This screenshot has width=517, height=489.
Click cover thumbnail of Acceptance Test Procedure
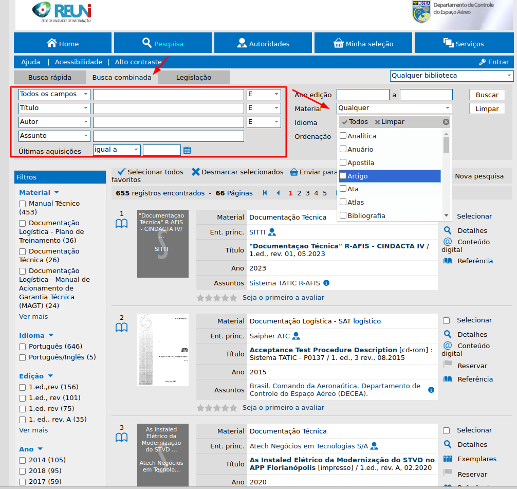pos(163,350)
